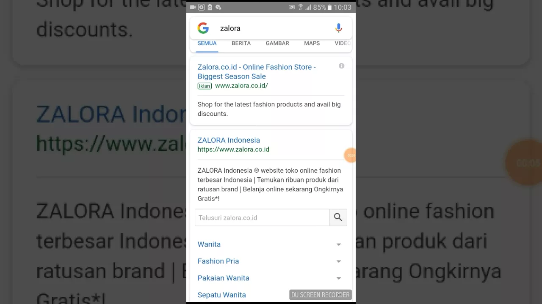Tap the camera recording status icon
Image resolution: width=542 pixels, height=304 pixels.
(x=193, y=7)
